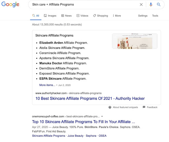Open the More search options menu

pyautogui.click(x=117, y=16)
